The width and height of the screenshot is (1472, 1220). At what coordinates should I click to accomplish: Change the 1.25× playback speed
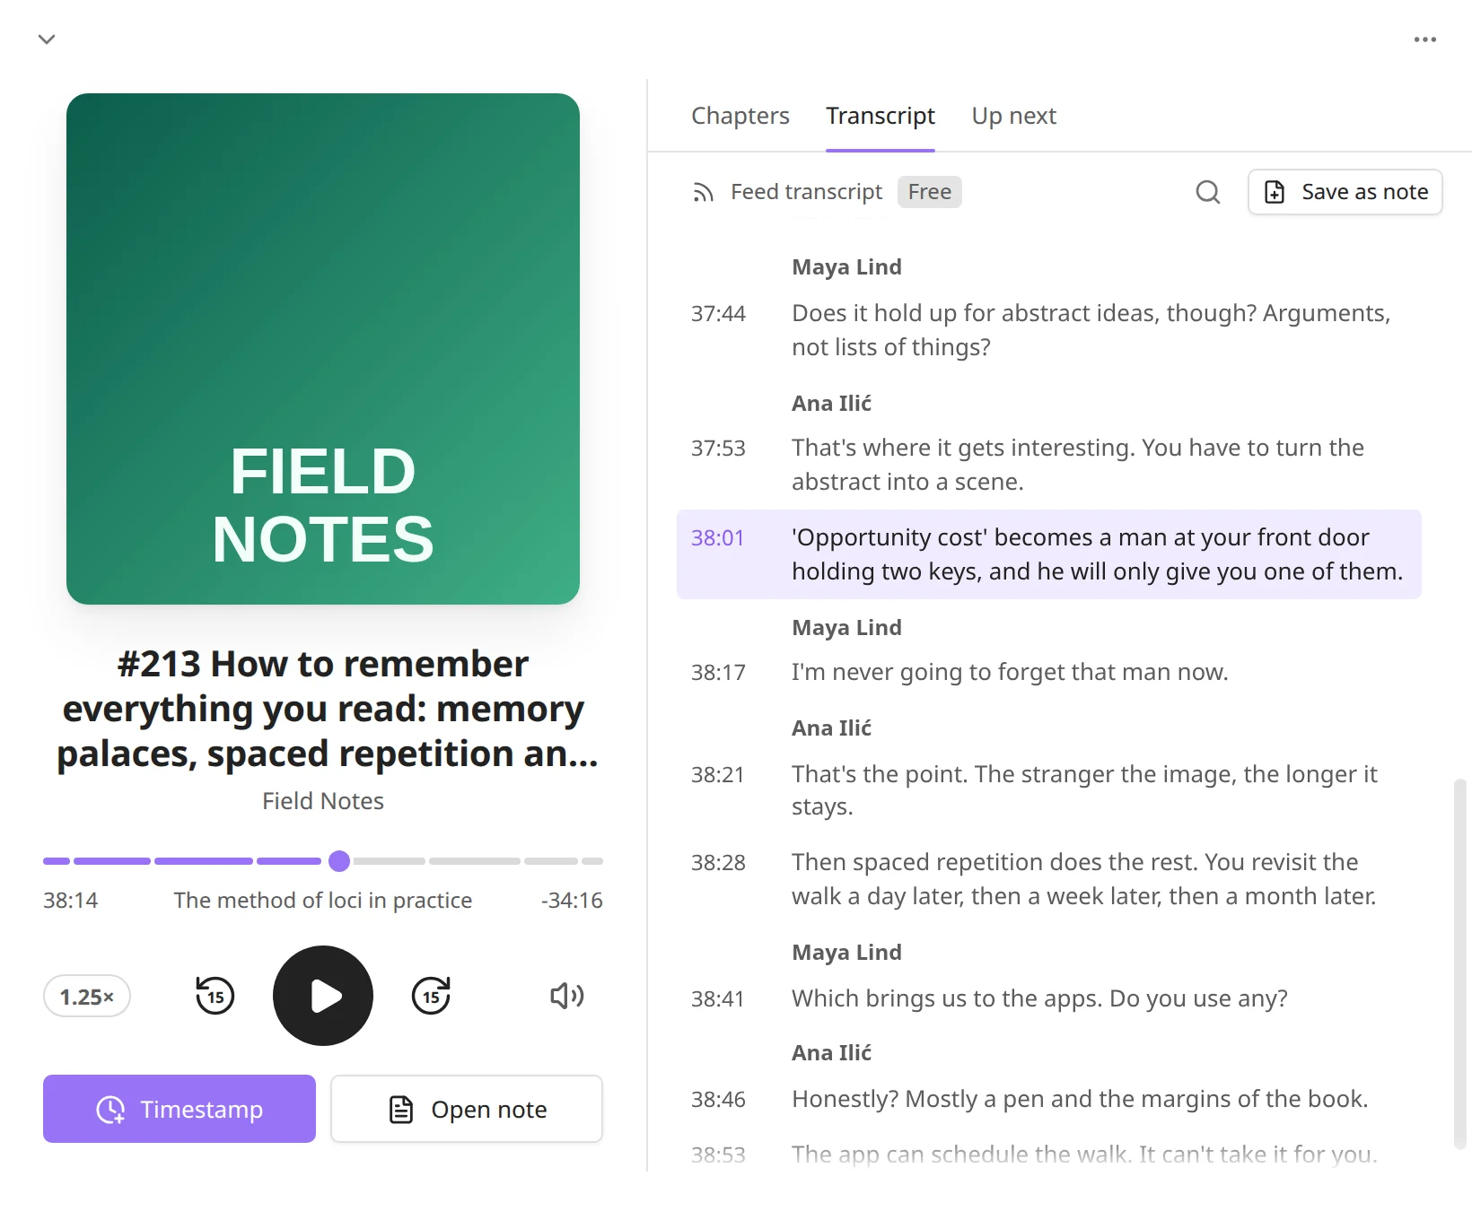point(87,996)
